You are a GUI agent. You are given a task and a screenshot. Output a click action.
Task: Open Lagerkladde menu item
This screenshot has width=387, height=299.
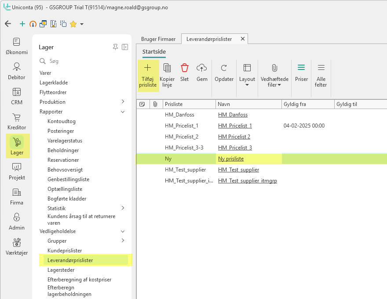(x=54, y=83)
